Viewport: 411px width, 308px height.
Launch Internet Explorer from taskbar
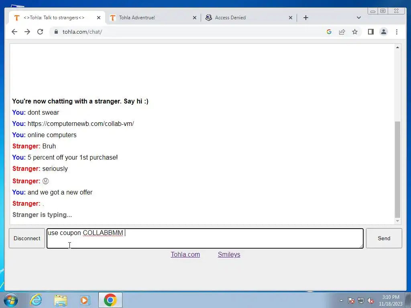[x=36, y=300]
